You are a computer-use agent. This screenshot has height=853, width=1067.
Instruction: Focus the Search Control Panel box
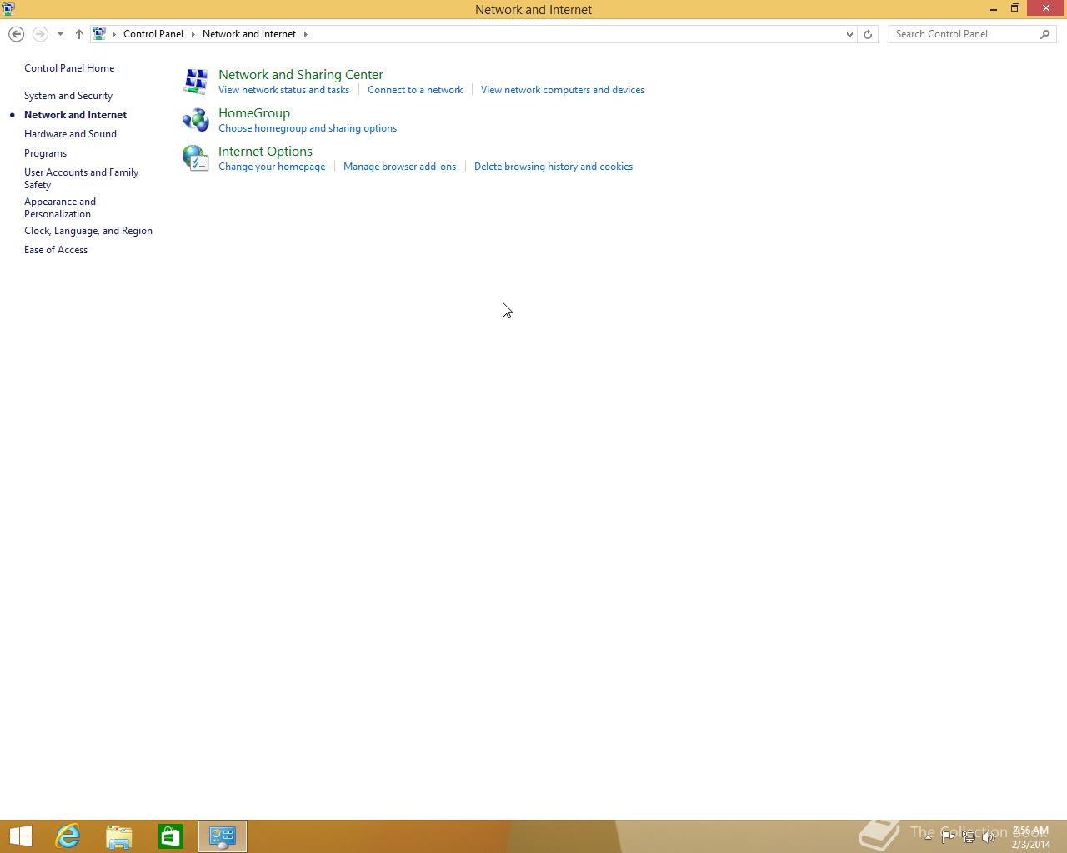click(x=964, y=34)
